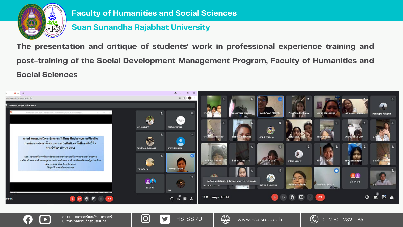Open the YouTube icon in footer
403x227 pixels.
coord(45,219)
